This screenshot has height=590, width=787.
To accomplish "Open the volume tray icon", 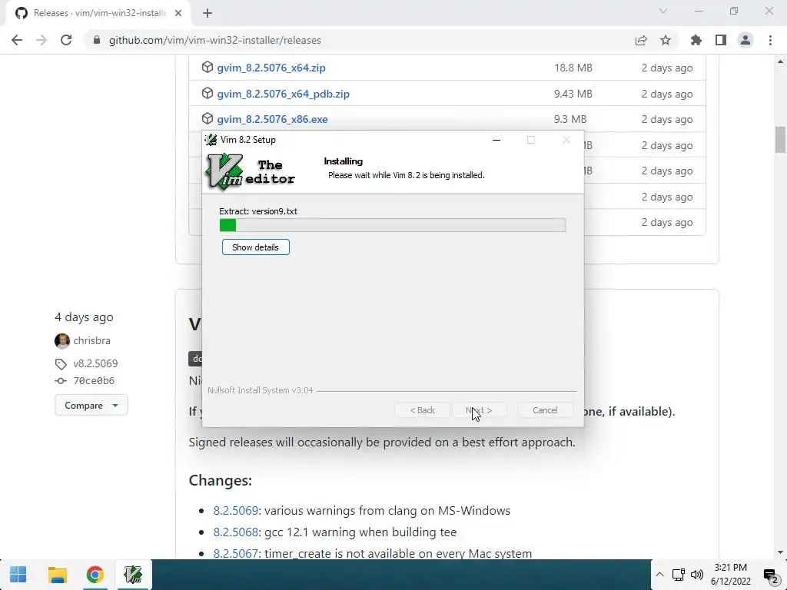I will (696, 575).
